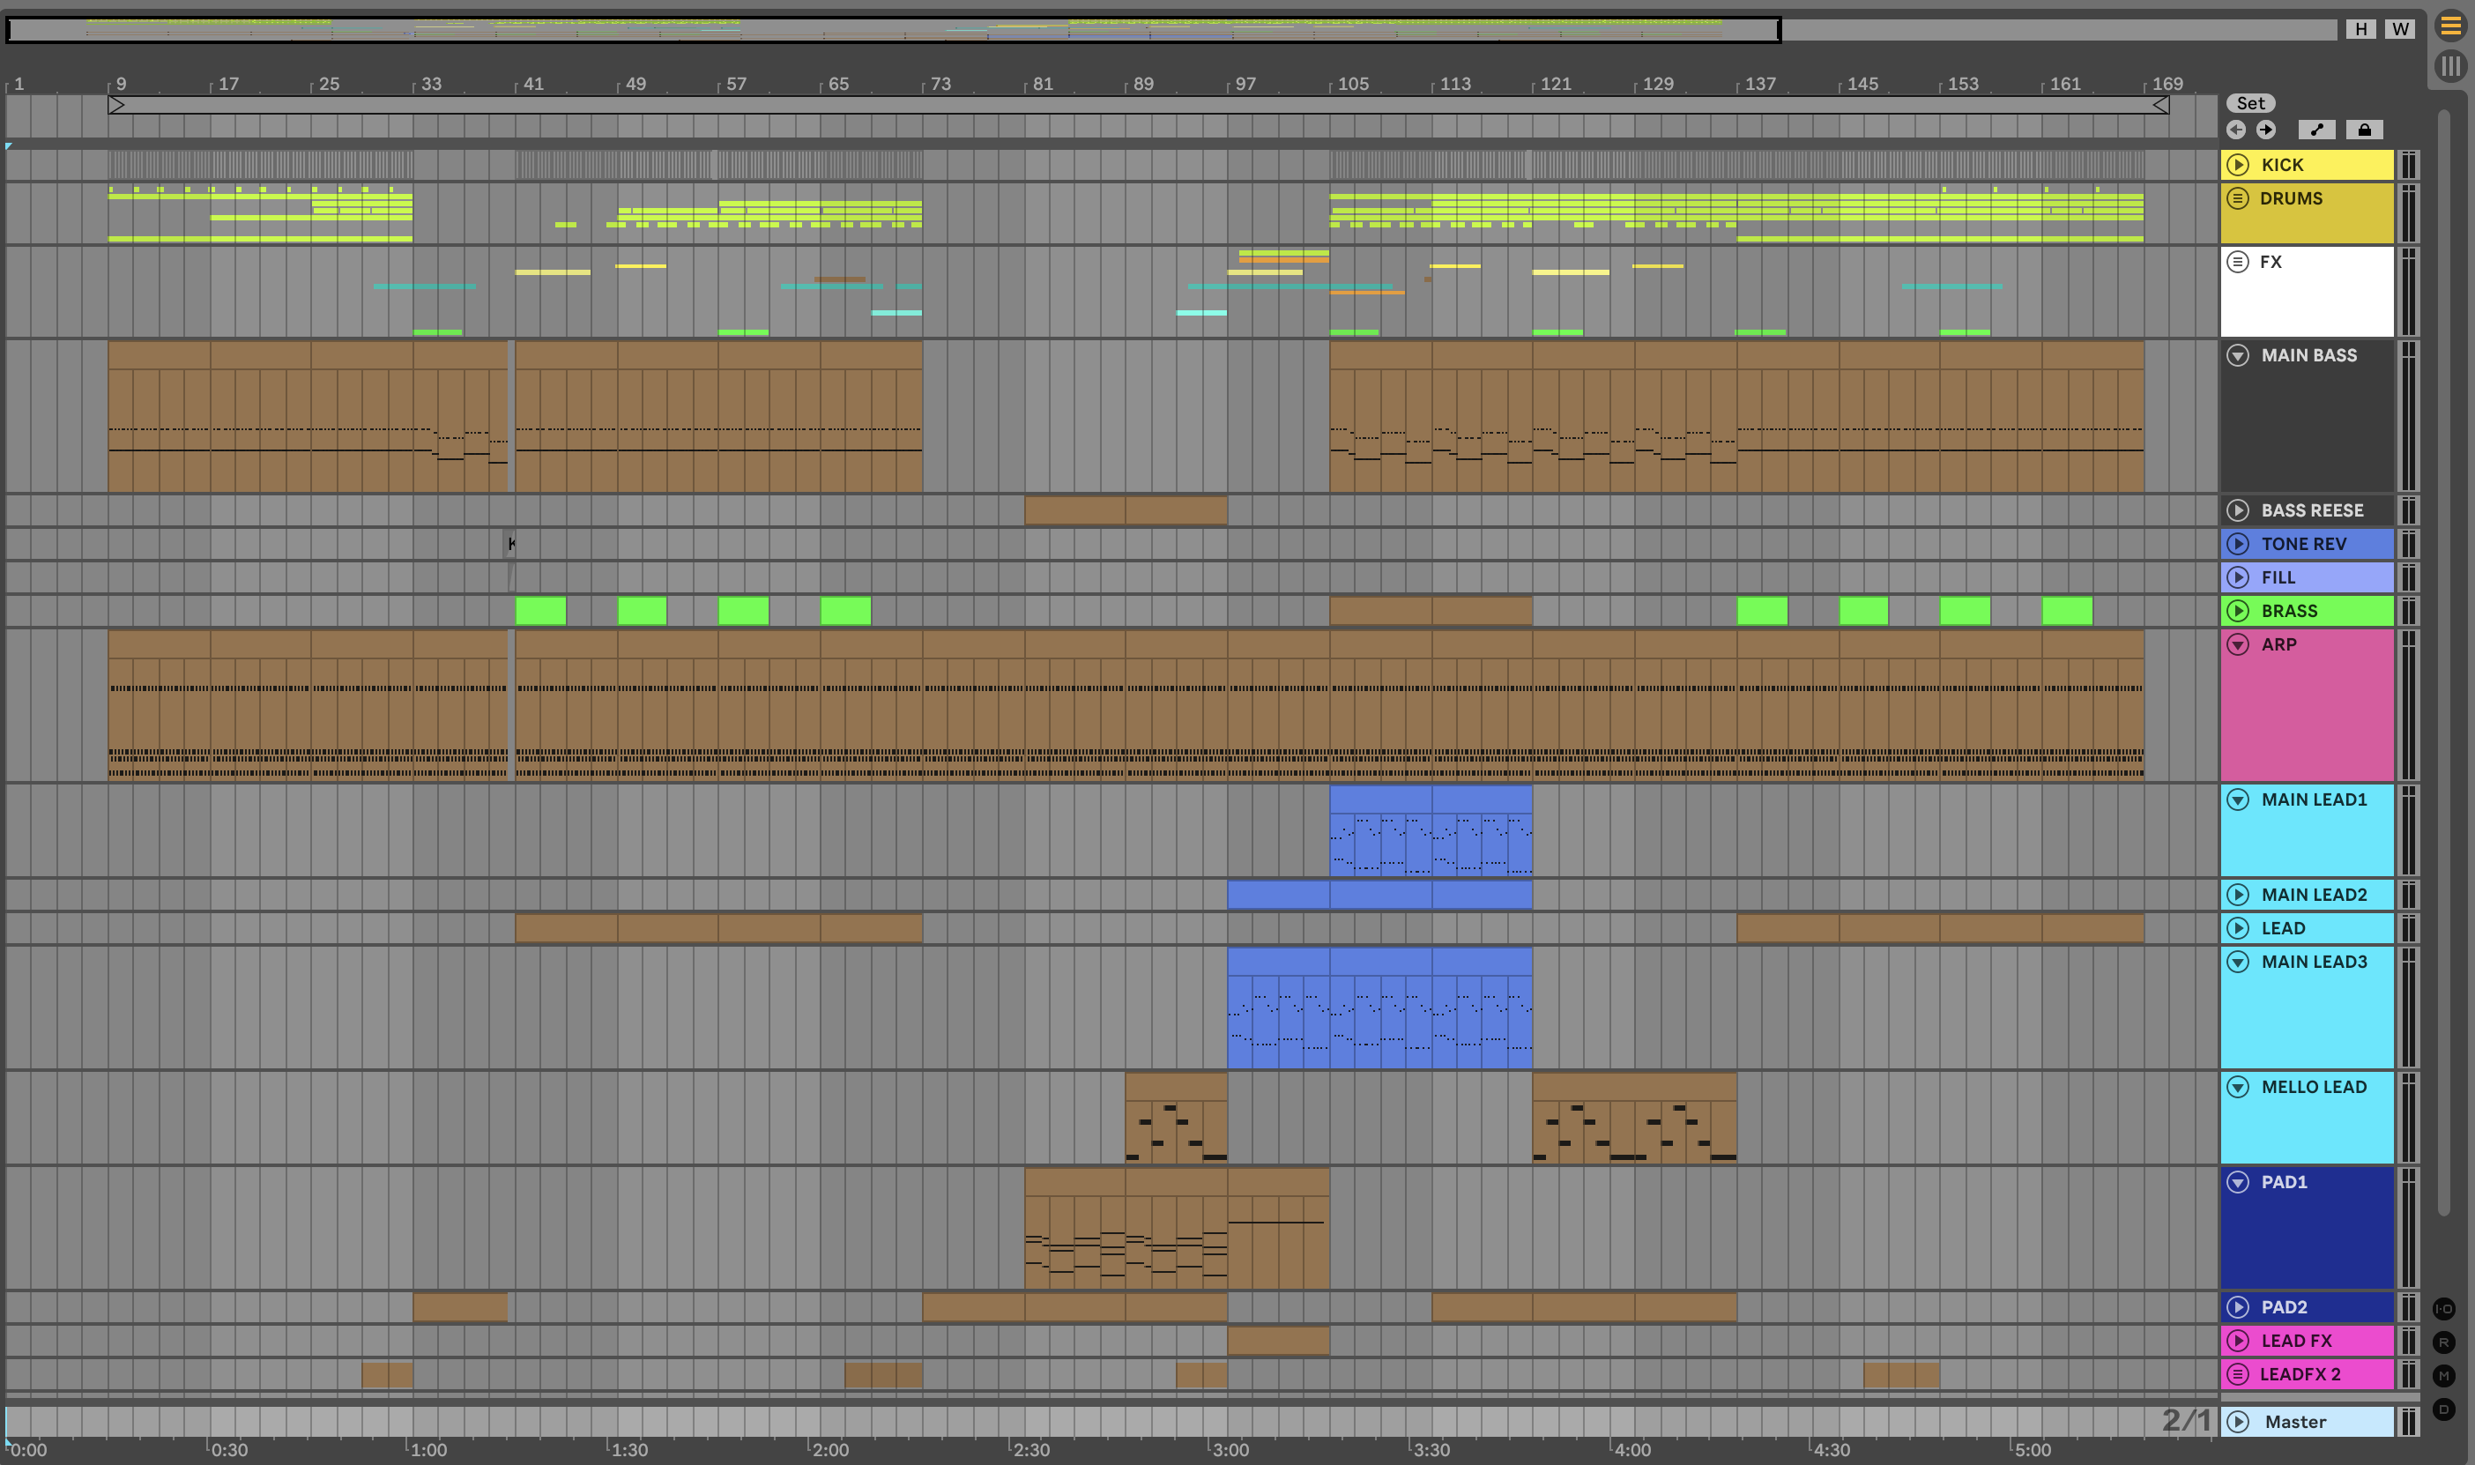
Task: Select the TONE REV track name
Action: click(x=2303, y=544)
